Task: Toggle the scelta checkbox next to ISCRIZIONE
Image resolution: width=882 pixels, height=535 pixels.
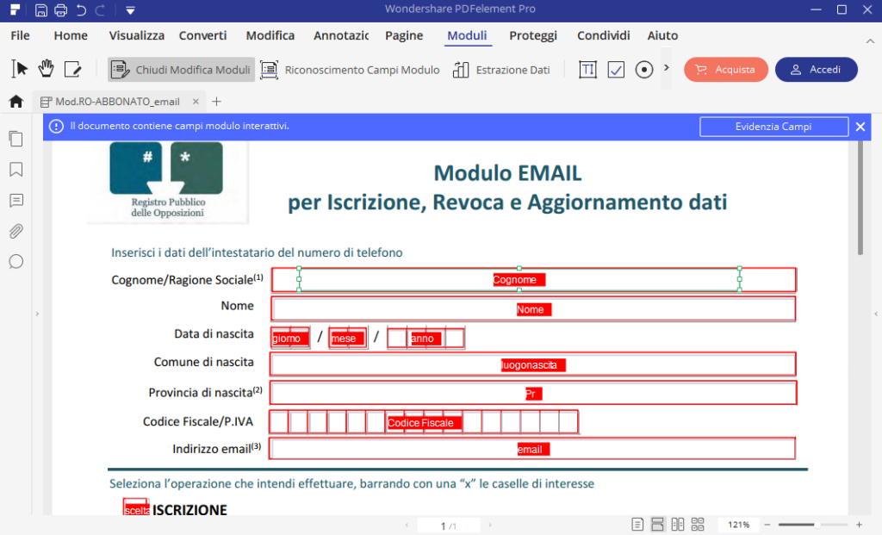Action: 136,507
